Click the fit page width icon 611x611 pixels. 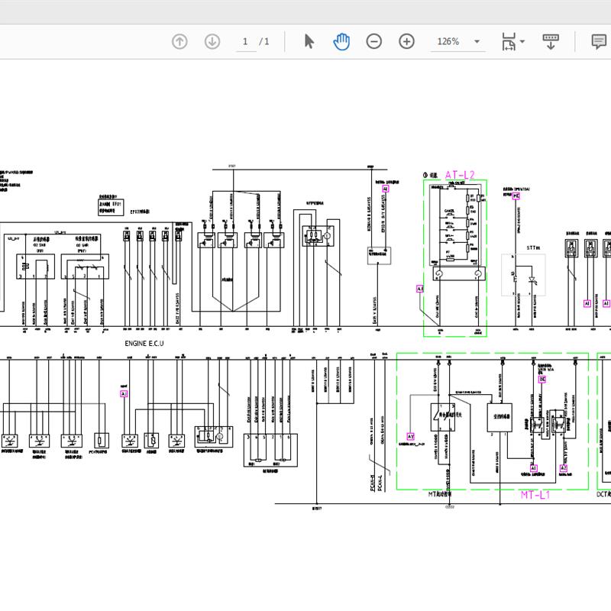(x=509, y=42)
